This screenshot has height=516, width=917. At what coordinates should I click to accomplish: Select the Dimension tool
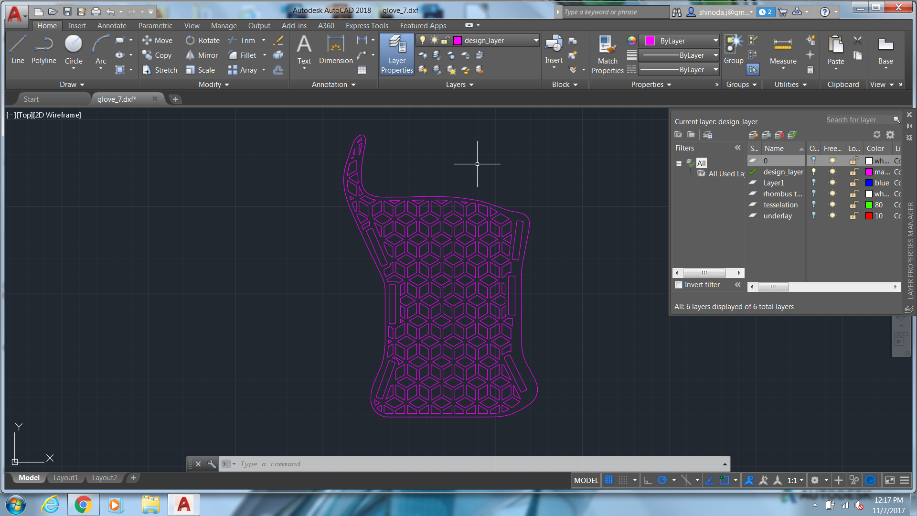336,50
